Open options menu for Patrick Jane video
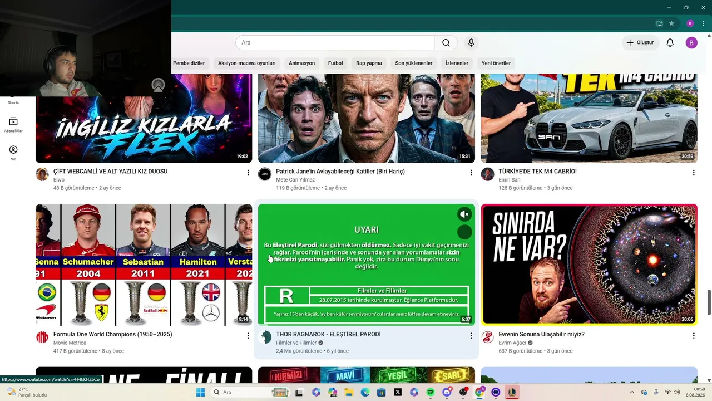 471,173
